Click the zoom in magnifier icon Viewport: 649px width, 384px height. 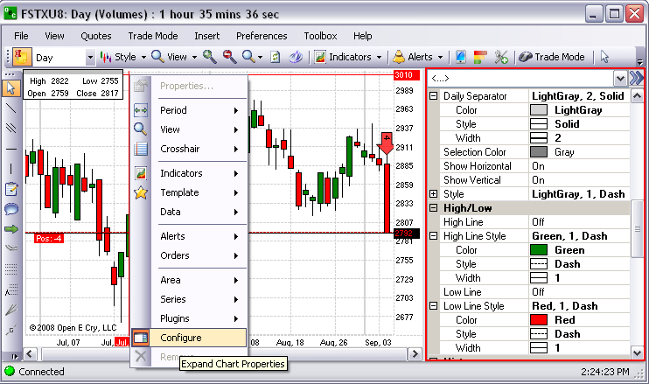pyautogui.click(x=209, y=57)
